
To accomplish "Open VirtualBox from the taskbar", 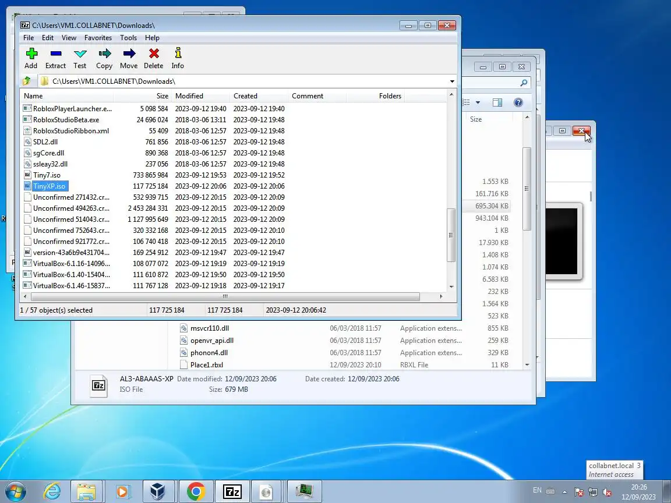I will click(157, 491).
